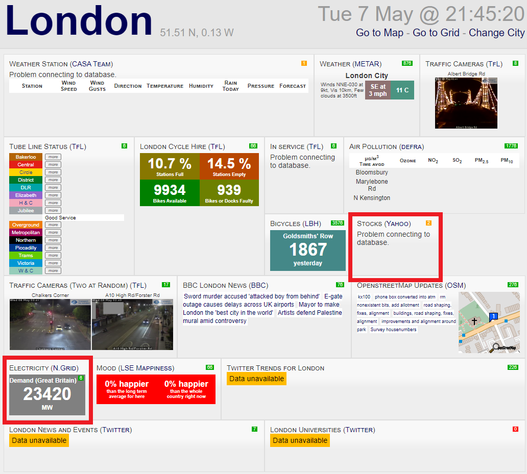This screenshot has height=474, width=527.
Task: Expand 'more' for the District line
Action: pyautogui.click(x=53, y=180)
